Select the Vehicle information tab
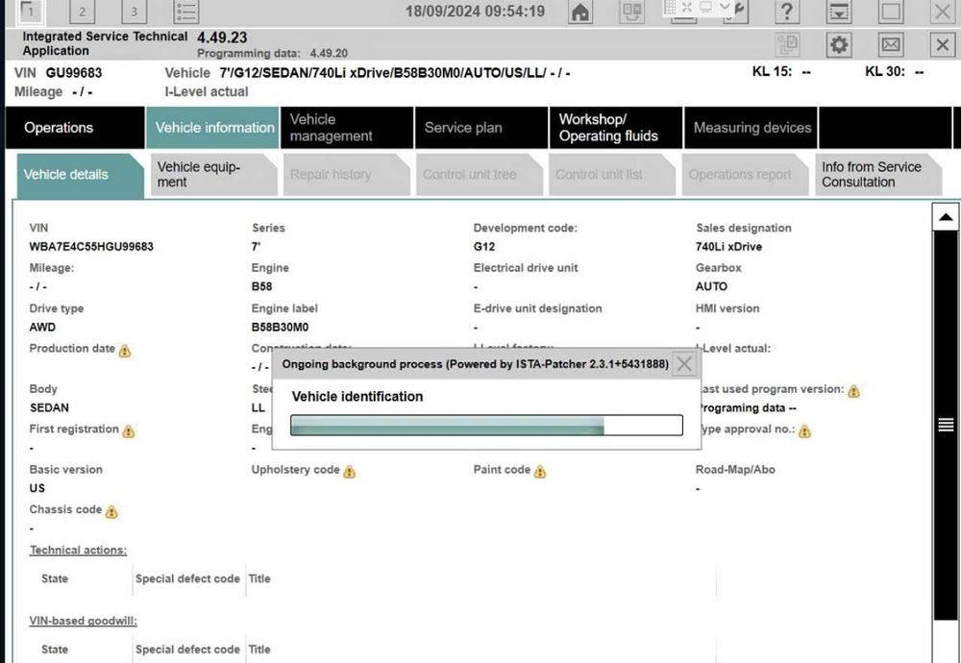 point(212,128)
